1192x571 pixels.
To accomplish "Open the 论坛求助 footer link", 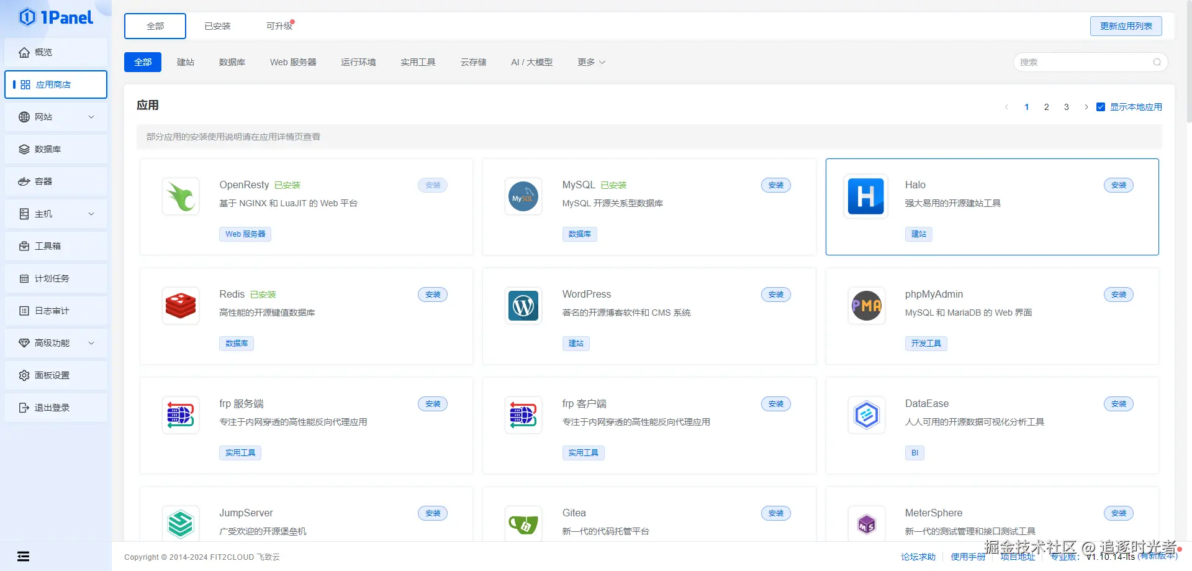I will coord(918,557).
